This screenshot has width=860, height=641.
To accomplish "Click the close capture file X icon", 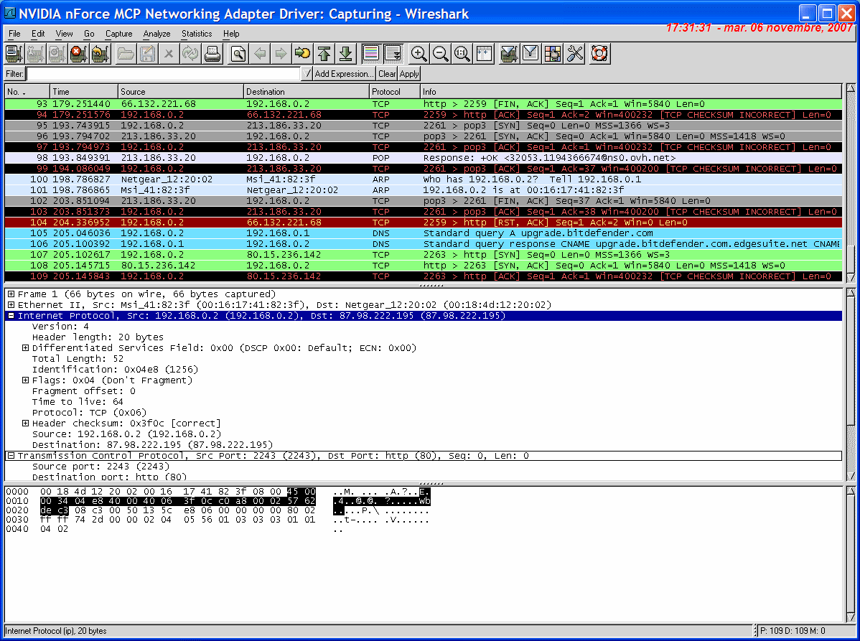I will [x=169, y=54].
